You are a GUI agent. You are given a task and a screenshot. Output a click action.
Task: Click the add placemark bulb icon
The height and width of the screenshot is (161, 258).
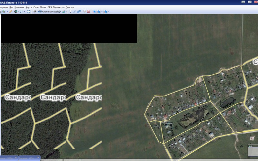[70, 11]
